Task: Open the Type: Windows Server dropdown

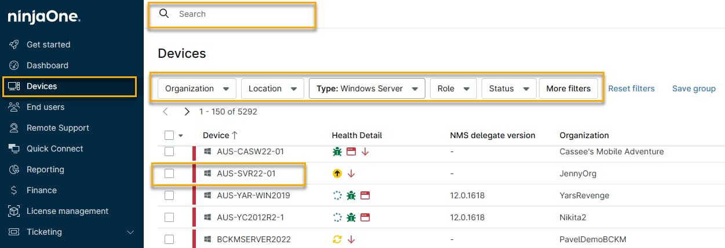Action: tap(367, 88)
